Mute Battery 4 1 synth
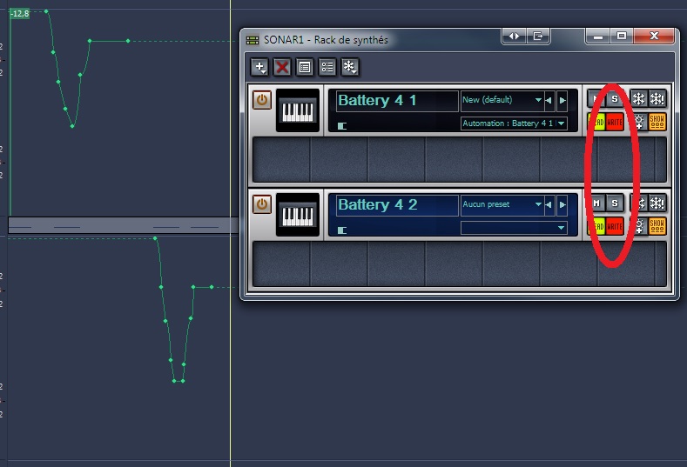The height and width of the screenshot is (467, 687). click(x=596, y=99)
